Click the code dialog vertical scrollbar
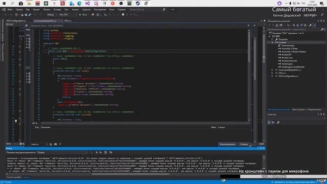Viewport: 327px width, 184px height. coord(249,47)
